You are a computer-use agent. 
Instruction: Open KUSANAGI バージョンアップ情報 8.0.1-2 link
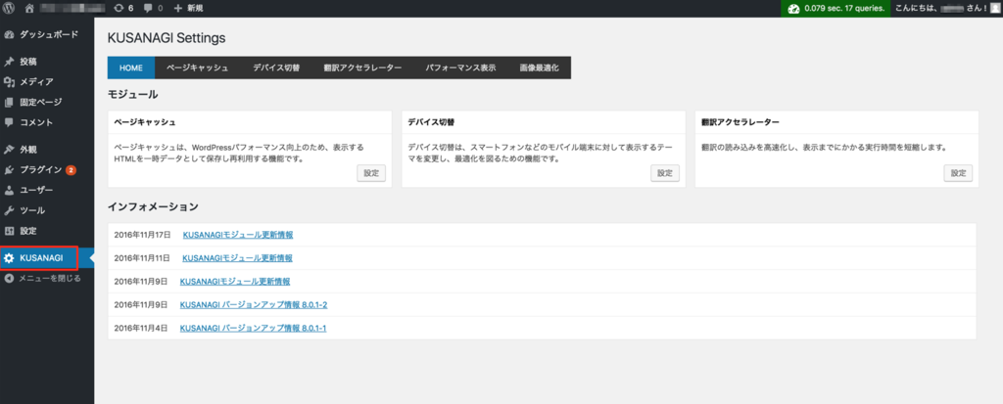coord(254,305)
